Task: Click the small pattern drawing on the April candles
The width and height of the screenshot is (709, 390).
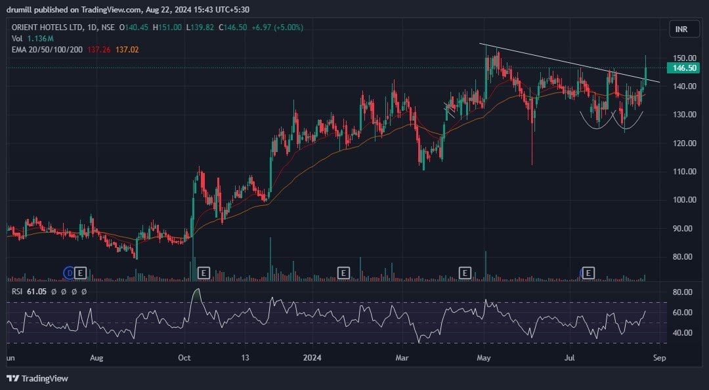Action: [x=450, y=106]
